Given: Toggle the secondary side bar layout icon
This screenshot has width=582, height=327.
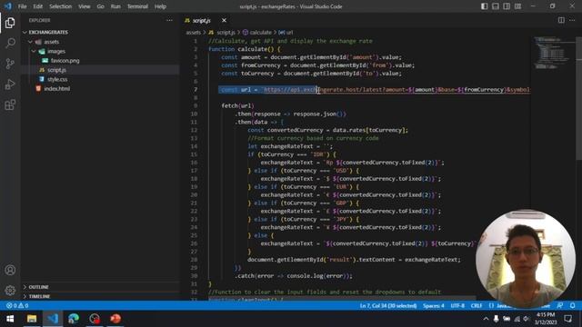Looking at the screenshot, I should point(507,6).
